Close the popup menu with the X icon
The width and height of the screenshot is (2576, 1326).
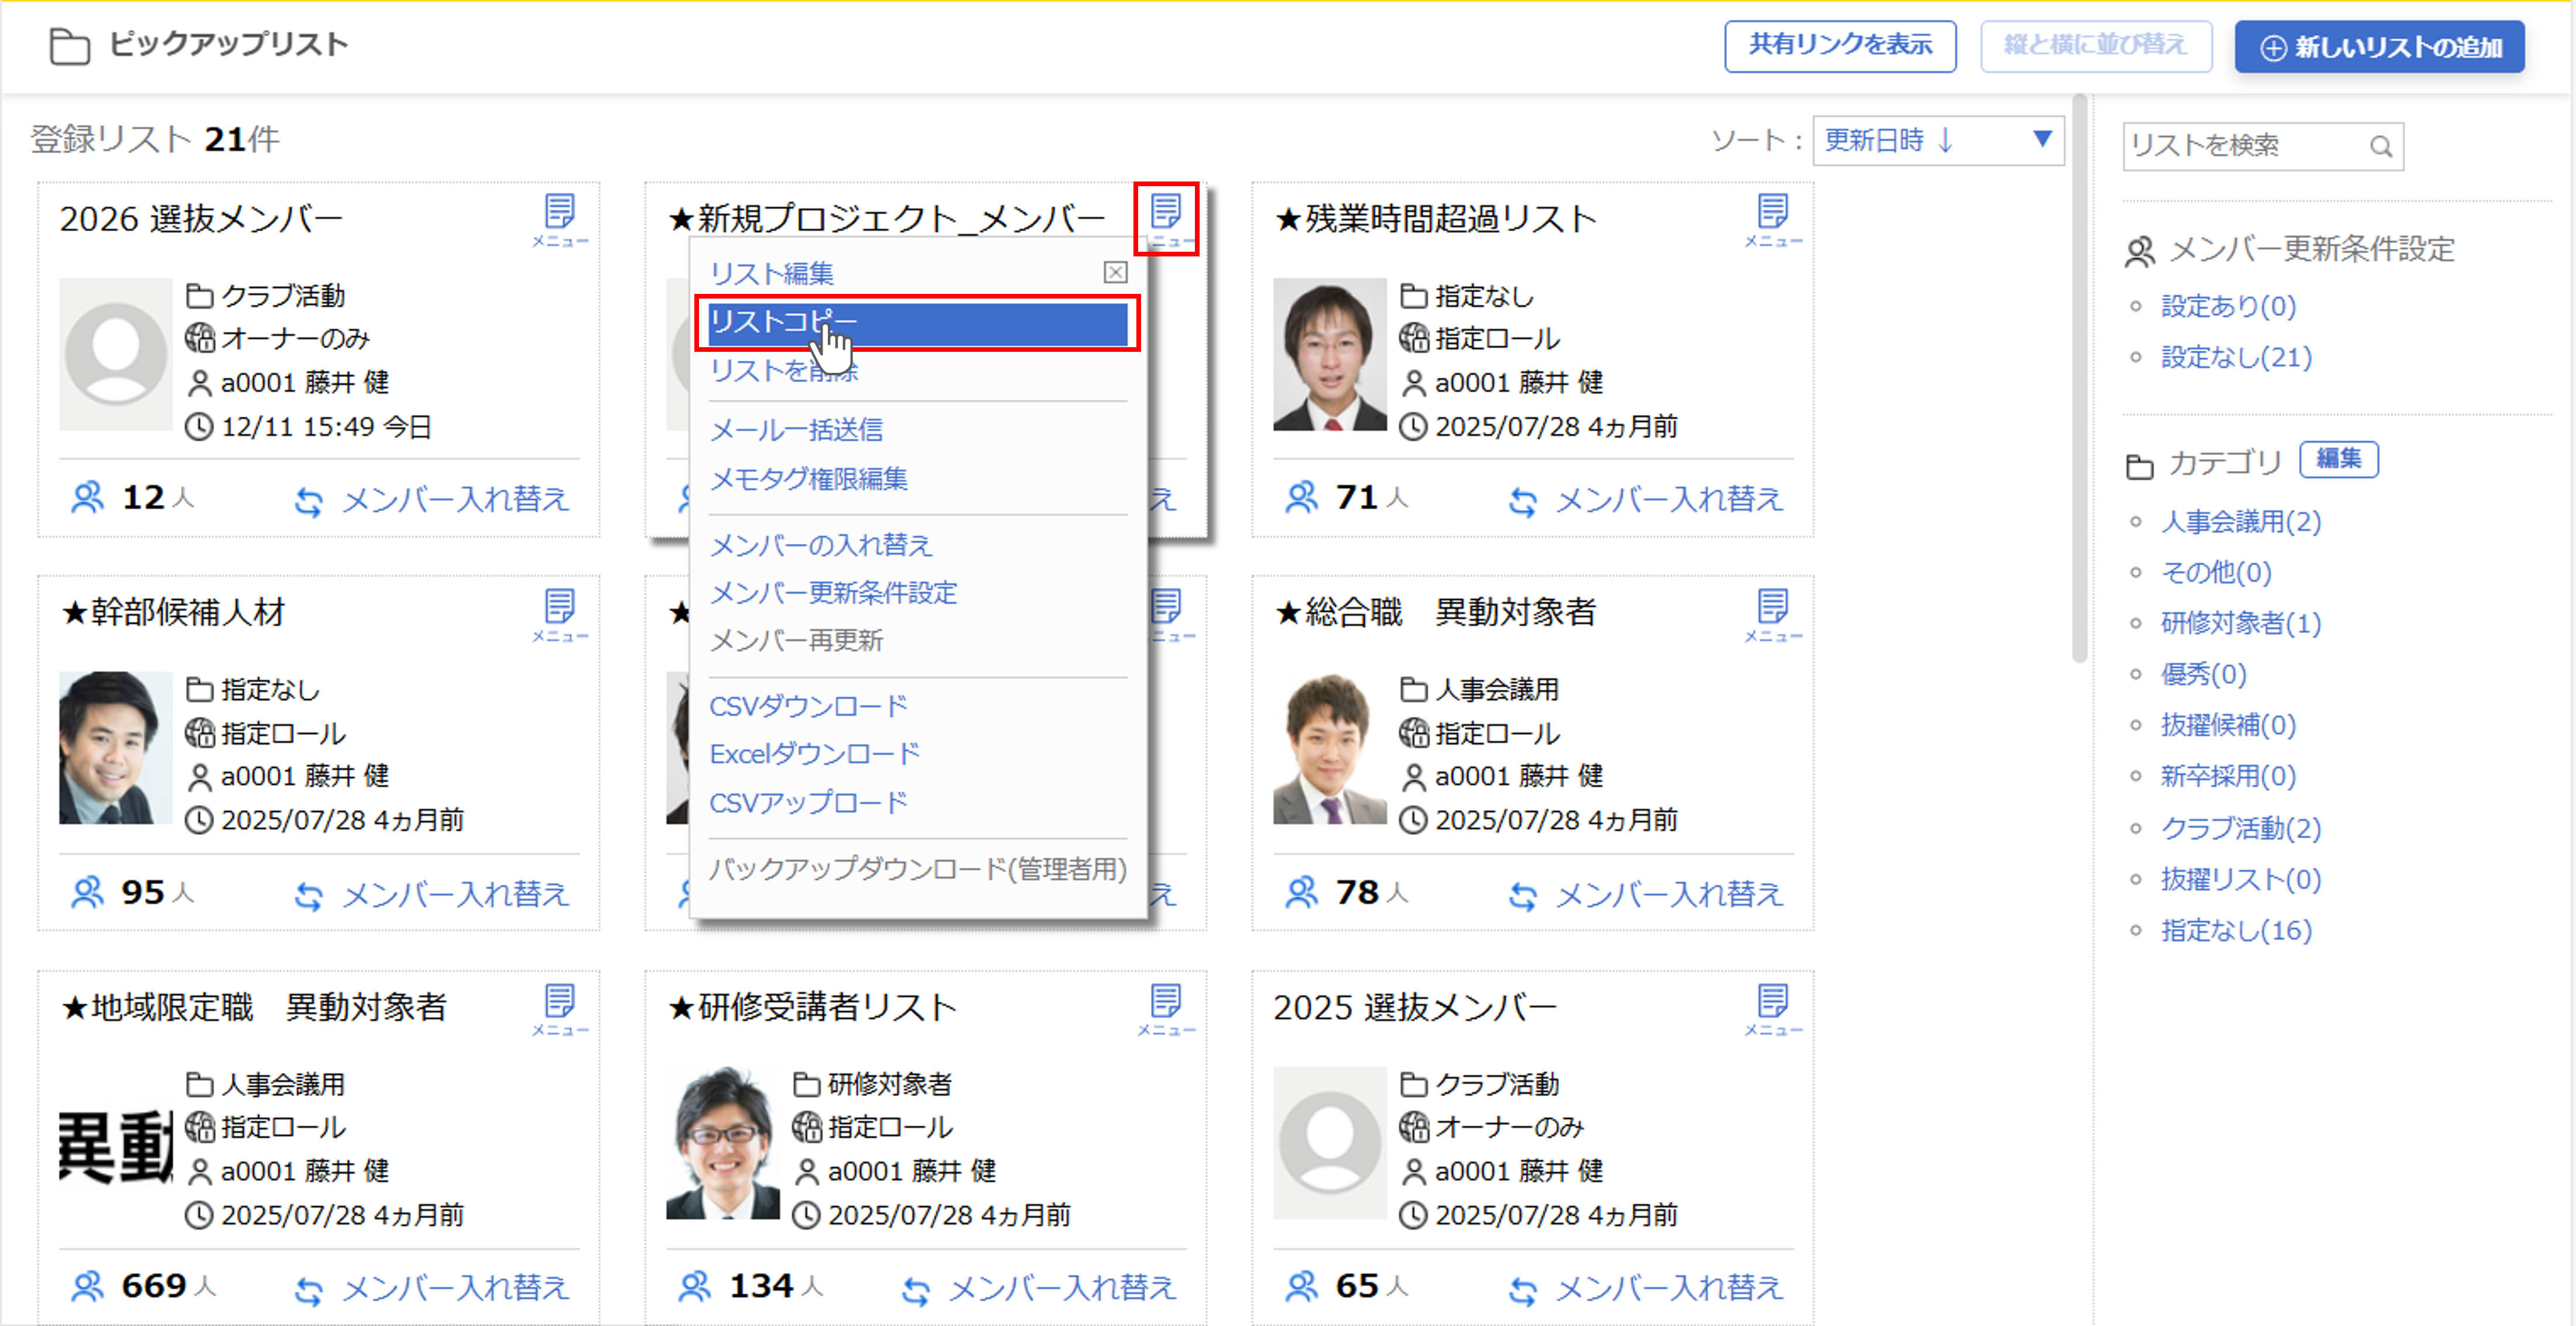point(1115,272)
